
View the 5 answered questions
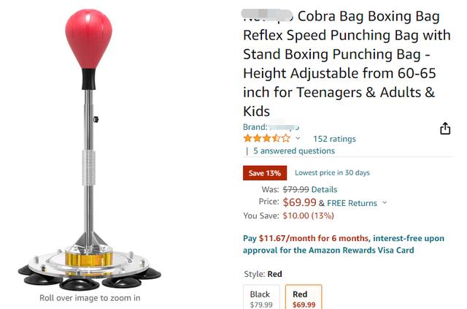[x=294, y=151]
